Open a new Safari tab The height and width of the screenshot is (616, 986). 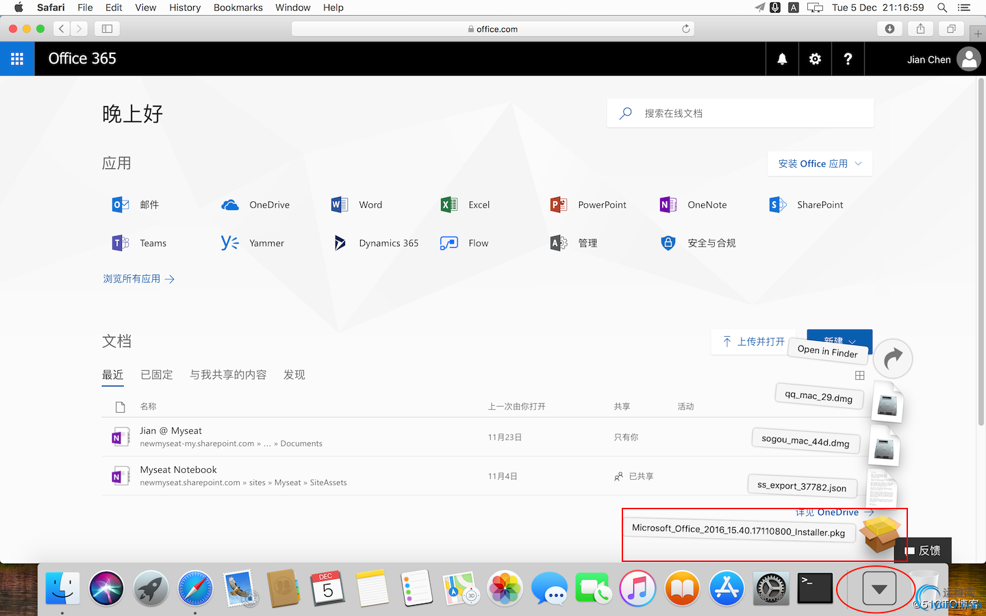pos(977,33)
